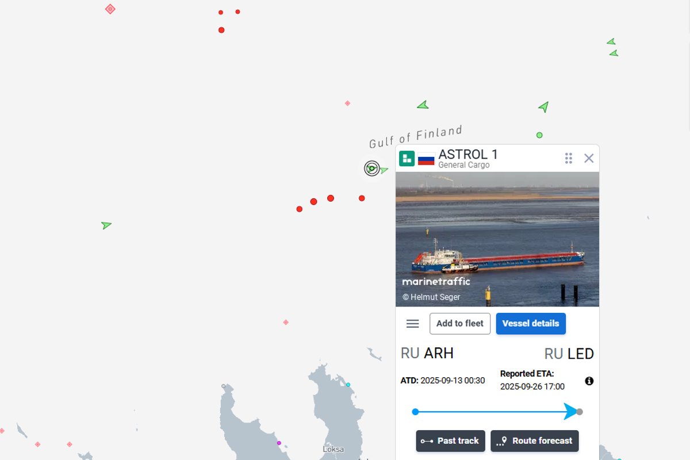Select the circled selected vessel marker on map
This screenshot has height=460, width=690.
coord(372,168)
